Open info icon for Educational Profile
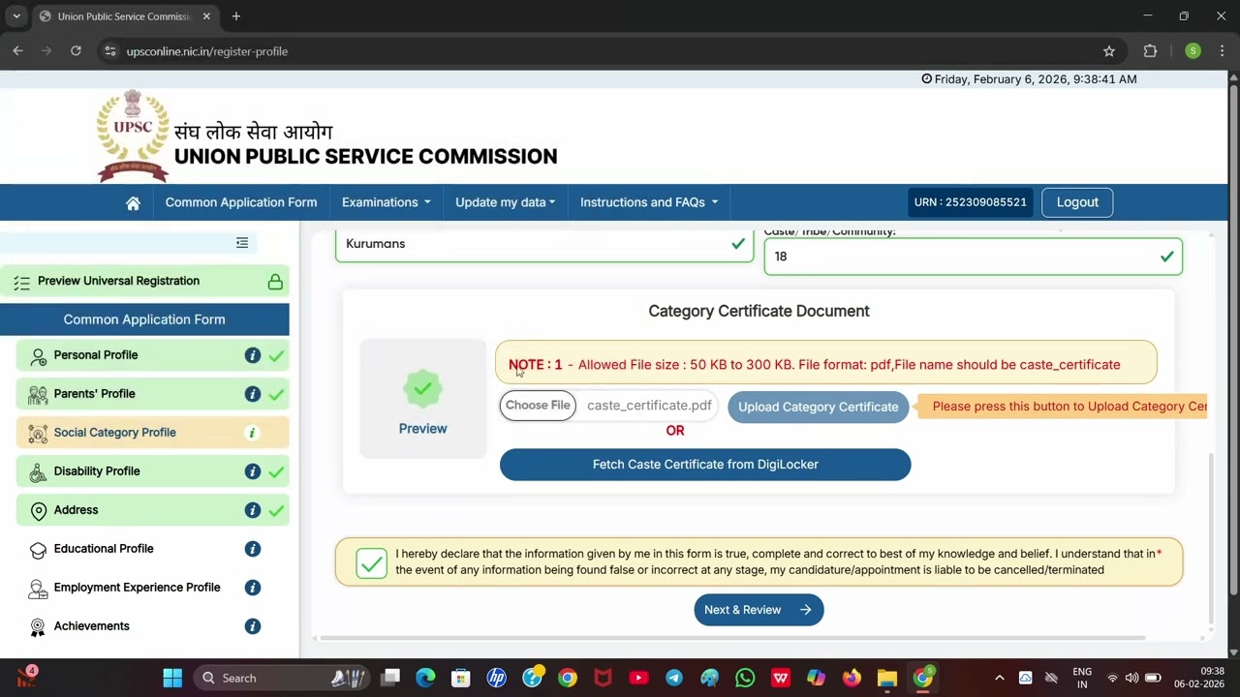Screen dimensions: 1240x697 [253, 549]
